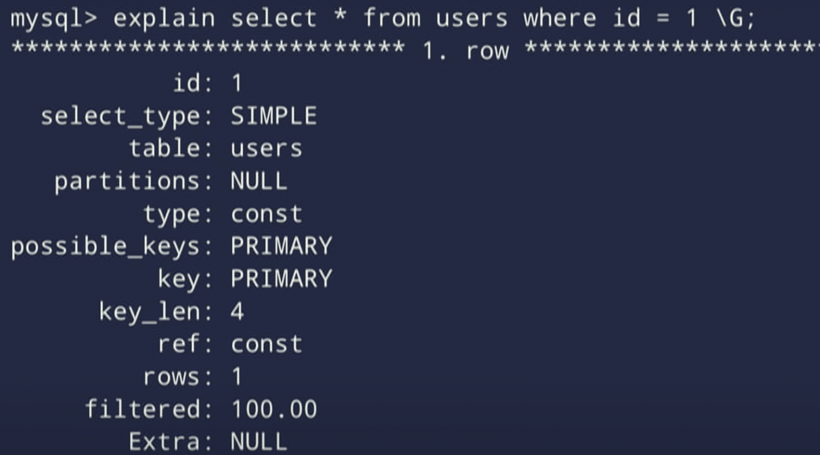Click the mysql> prompt text

coord(54,19)
